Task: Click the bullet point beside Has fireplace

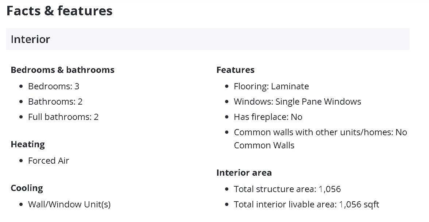Action: point(227,117)
